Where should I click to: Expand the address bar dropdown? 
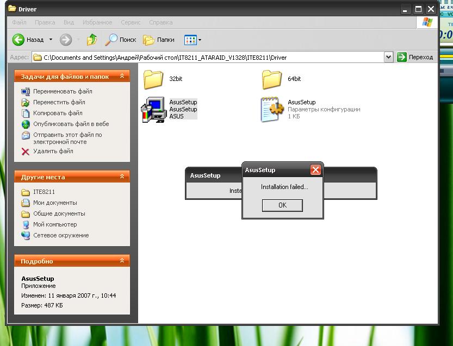click(x=388, y=57)
